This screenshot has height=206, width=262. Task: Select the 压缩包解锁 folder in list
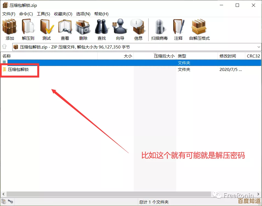[18, 70]
